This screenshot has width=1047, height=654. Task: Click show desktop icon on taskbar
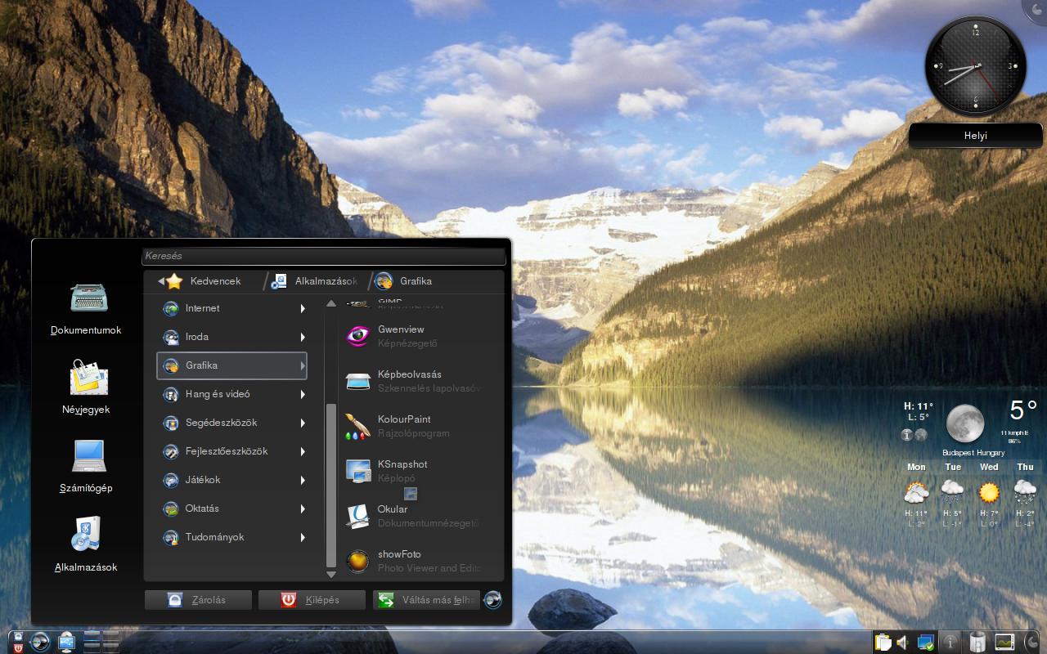pos(66,642)
